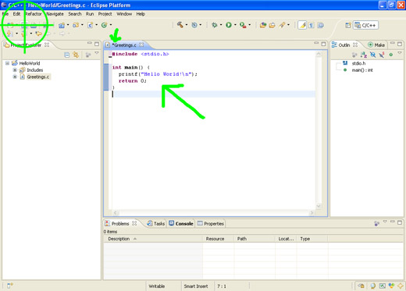Switch to the Make view tab

376,45
